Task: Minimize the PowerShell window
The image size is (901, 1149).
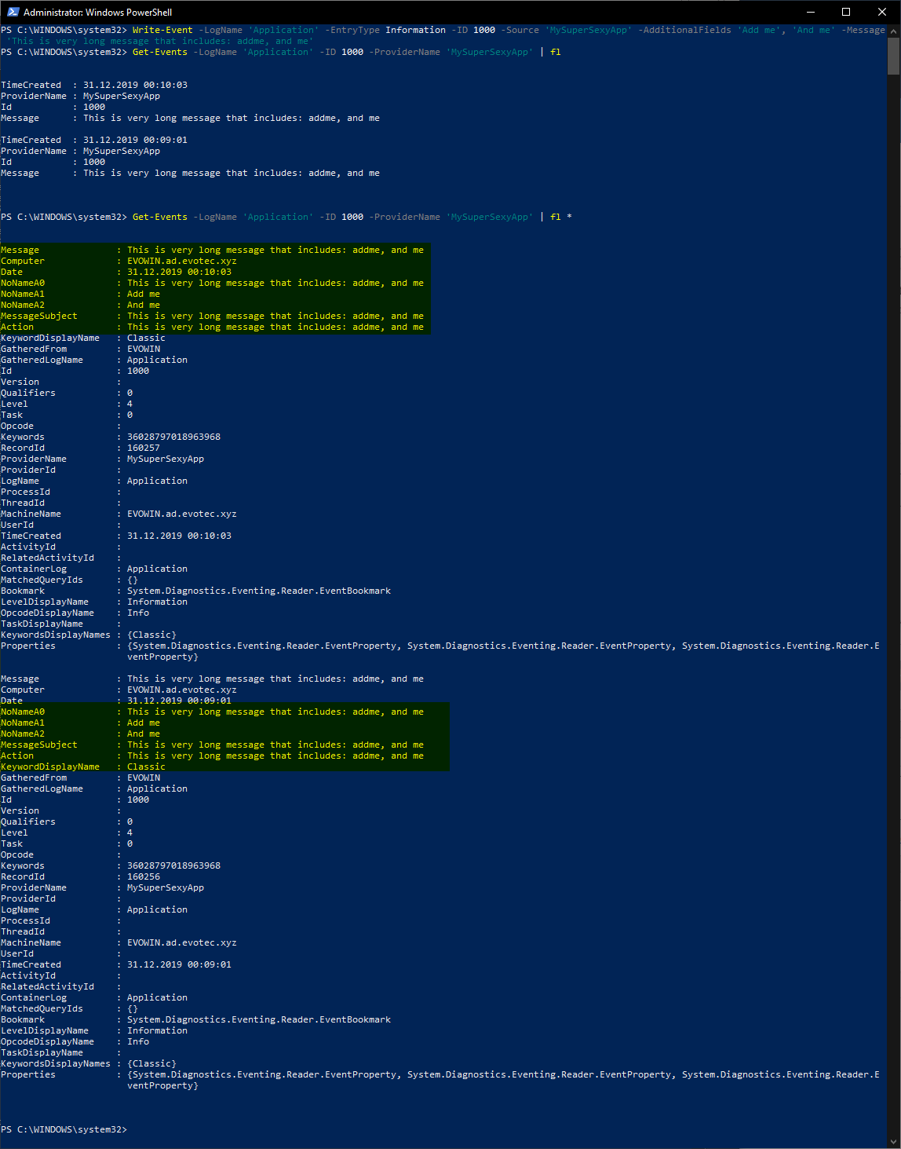Action: (x=810, y=12)
